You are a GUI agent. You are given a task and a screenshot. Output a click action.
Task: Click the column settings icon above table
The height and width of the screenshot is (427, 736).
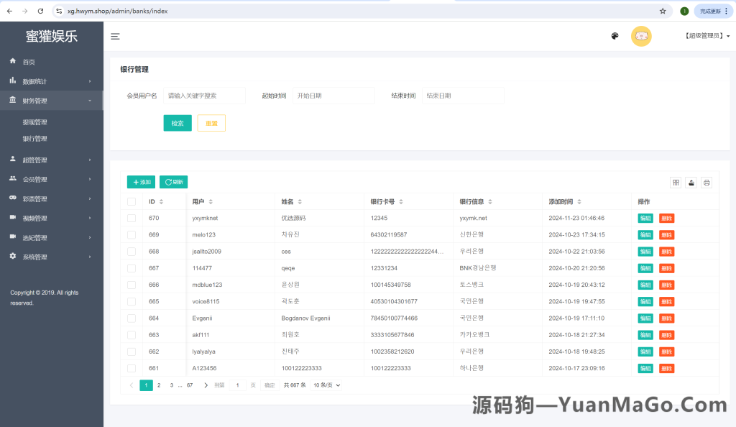tap(676, 183)
